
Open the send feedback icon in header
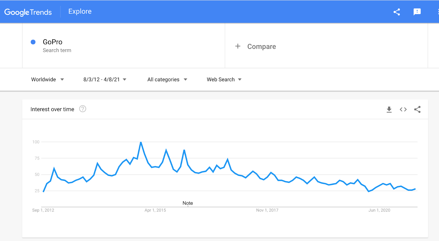(x=417, y=12)
